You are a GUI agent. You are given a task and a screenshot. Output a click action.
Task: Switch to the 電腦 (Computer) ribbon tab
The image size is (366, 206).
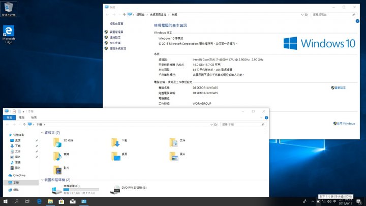[22, 117]
